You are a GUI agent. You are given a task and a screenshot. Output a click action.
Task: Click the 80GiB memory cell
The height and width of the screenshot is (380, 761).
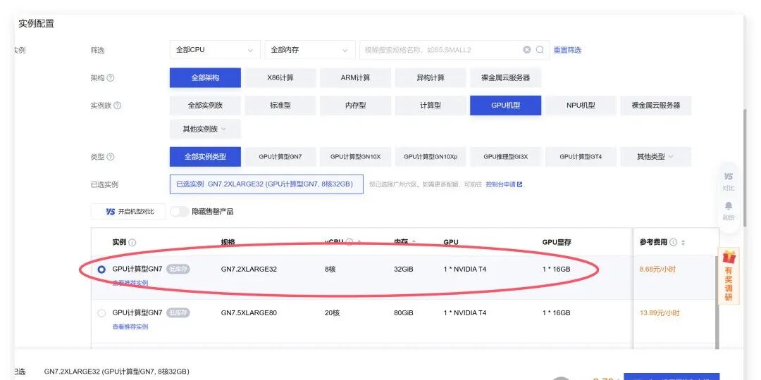coord(403,312)
